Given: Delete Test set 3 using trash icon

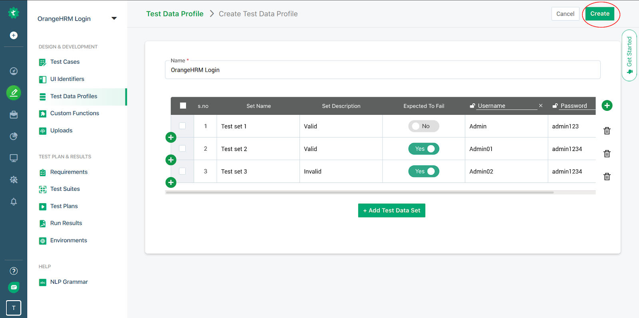Looking at the screenshot, I should click(x=607, y=177).
